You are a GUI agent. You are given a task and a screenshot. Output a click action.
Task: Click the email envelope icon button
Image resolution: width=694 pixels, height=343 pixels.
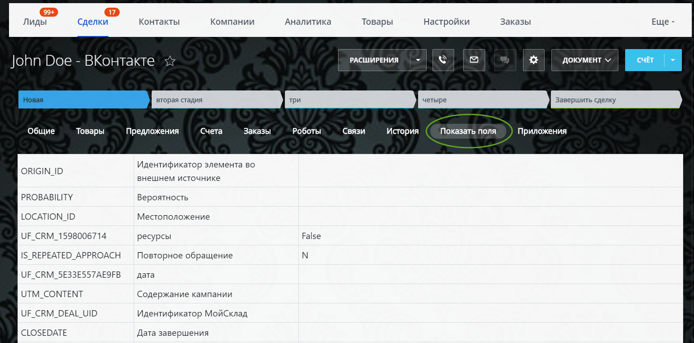(474, 60)
